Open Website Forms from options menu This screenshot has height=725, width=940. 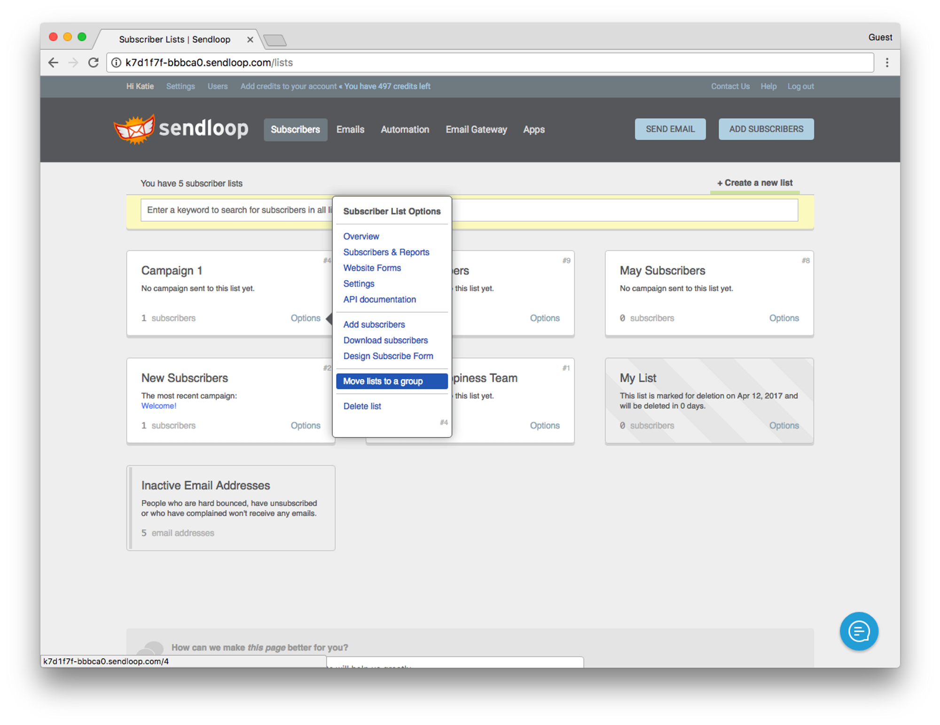(x=372, y=268)
